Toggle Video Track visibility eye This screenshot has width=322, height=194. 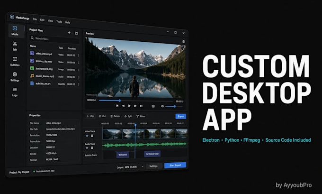tap(87, 136)
